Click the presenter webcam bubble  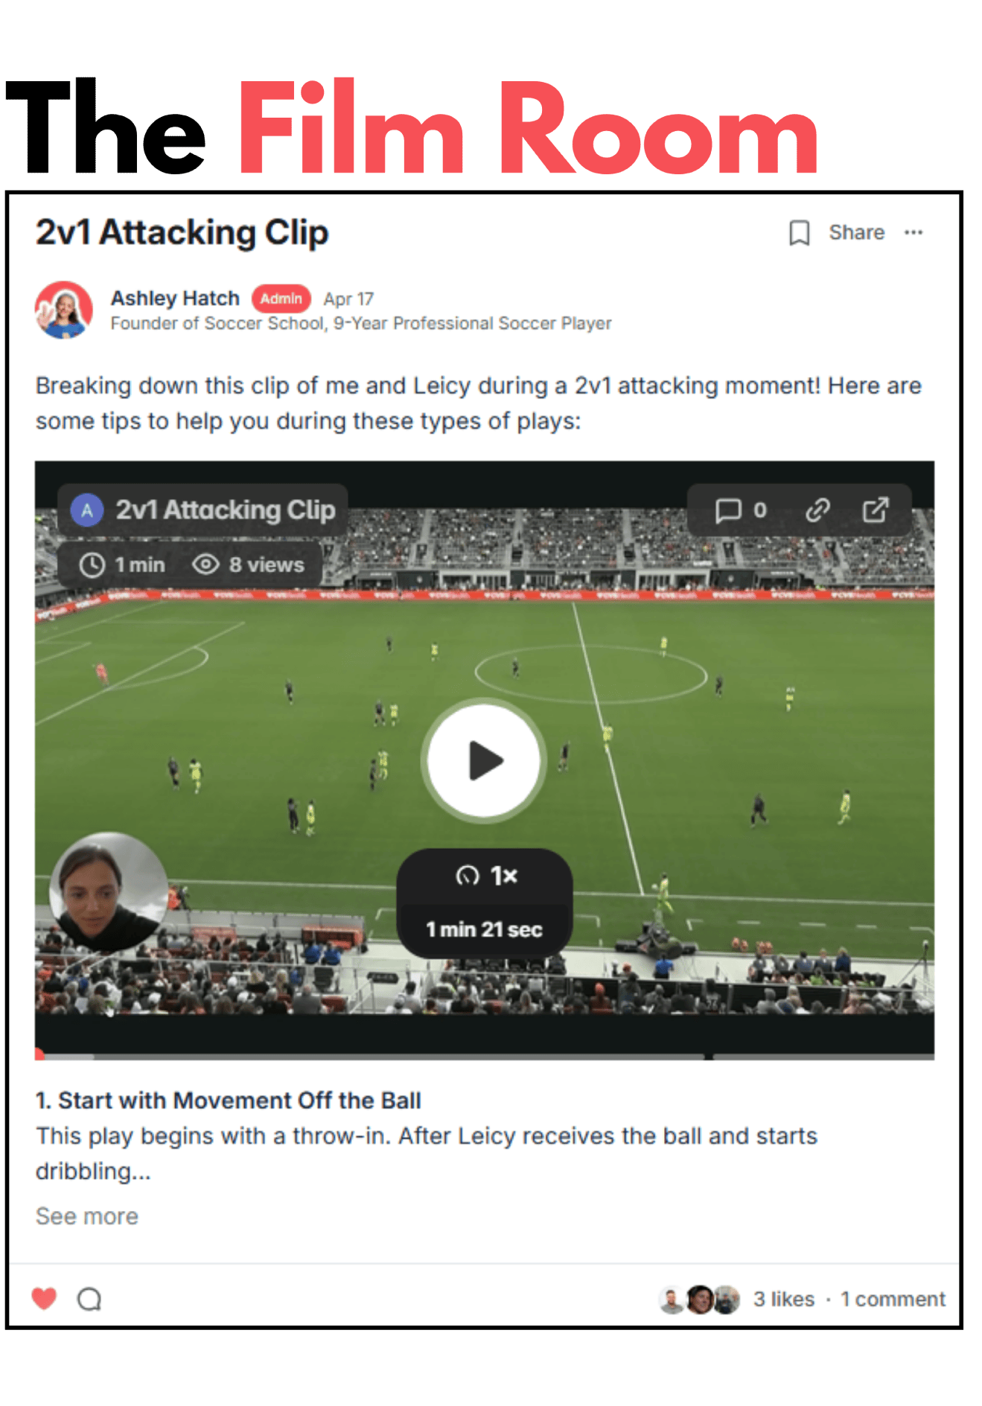[109, 891]
